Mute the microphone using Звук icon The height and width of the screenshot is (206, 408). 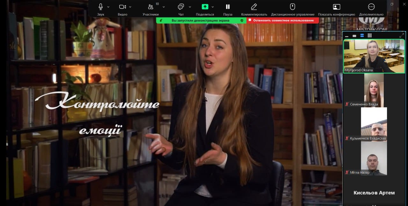point(101,7)
